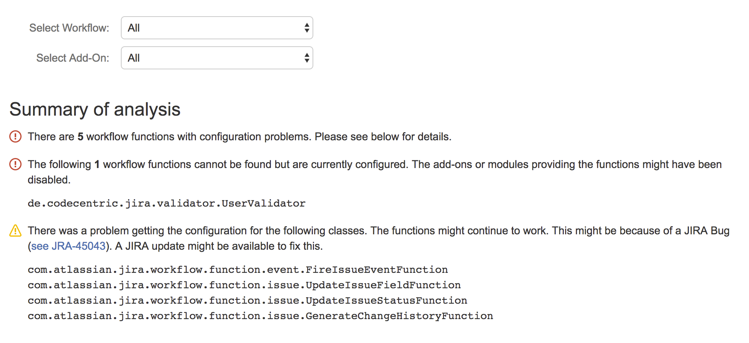Click the Please see below for details text
749x343 pixels.
(383, 137)
